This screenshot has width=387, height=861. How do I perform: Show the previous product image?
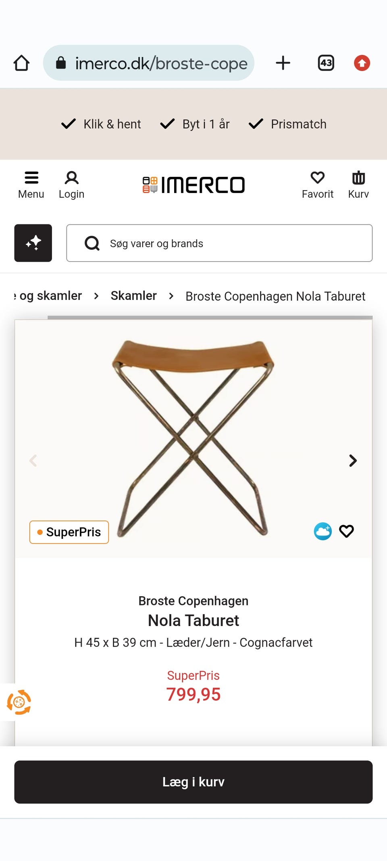(33, 461)
